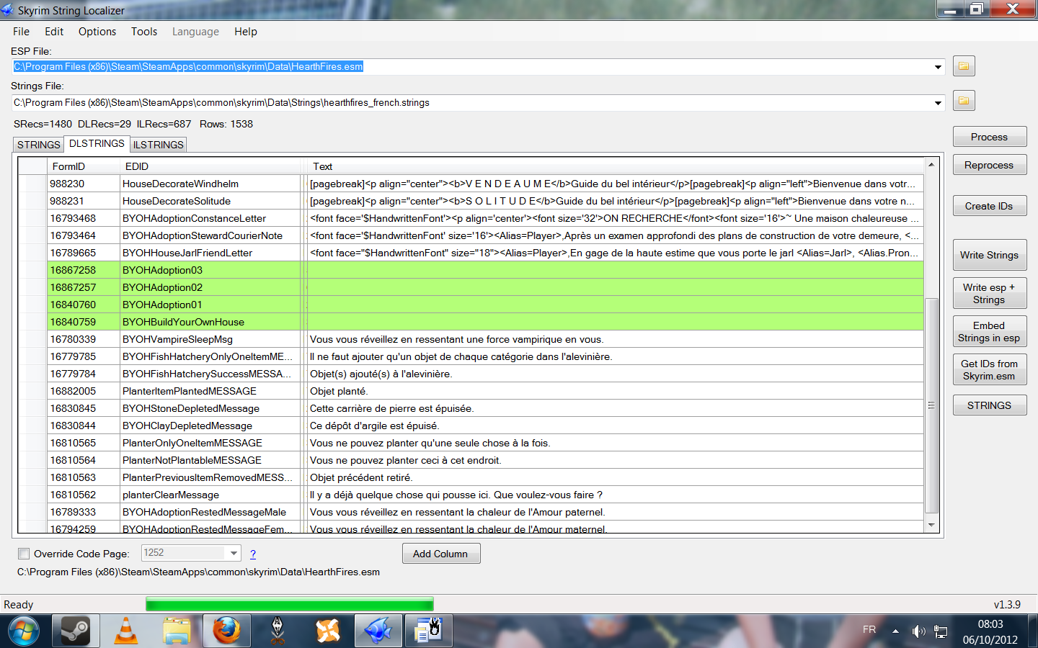Click the blue fish String Localizer taskbar icon
The width and height of the screenshot is (1038, 648).
378,631
